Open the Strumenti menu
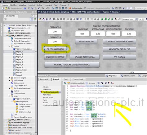Image resolution: width=147 pixels, height=135 pixels. pos(48,5)
